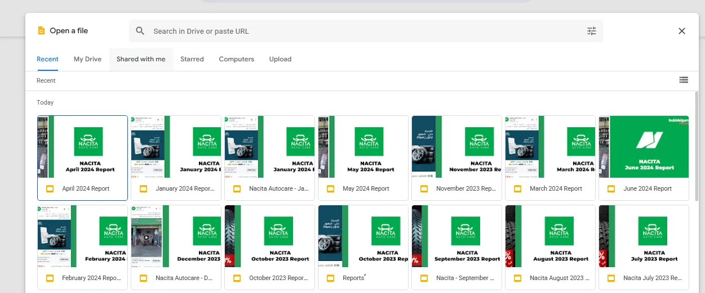Go to the Starred tab
Viewport: 705px width, 293px height.
[x=192, y=59]
